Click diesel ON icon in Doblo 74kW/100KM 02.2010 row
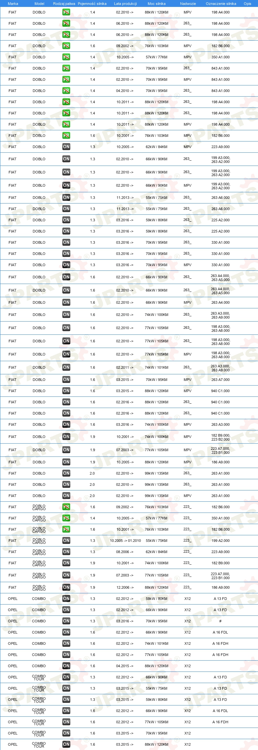This screenshot has width=258, height=750. pos(66,315)
